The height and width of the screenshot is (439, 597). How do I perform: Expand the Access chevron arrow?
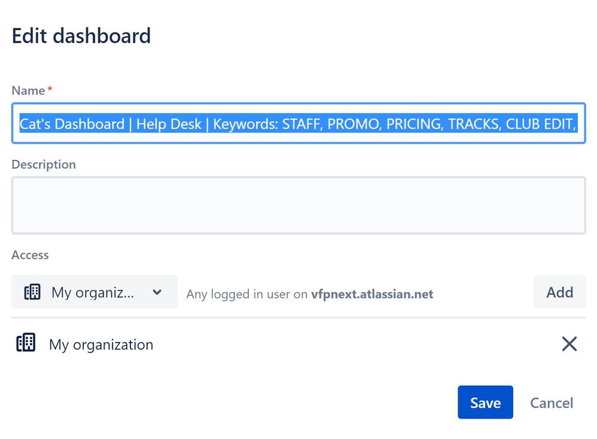(x=157, y=292)
